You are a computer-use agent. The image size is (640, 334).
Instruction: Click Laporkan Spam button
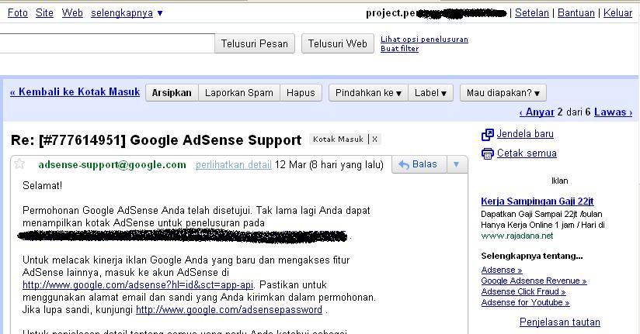pos(239,93)
